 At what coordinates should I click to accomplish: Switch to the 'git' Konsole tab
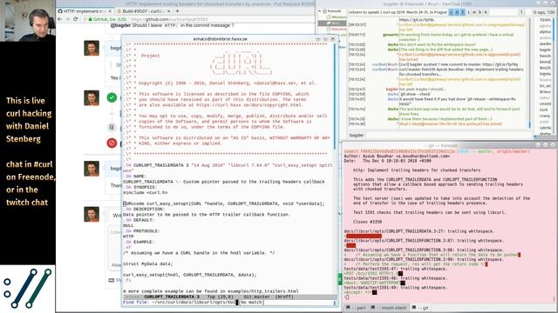(421, 308)
